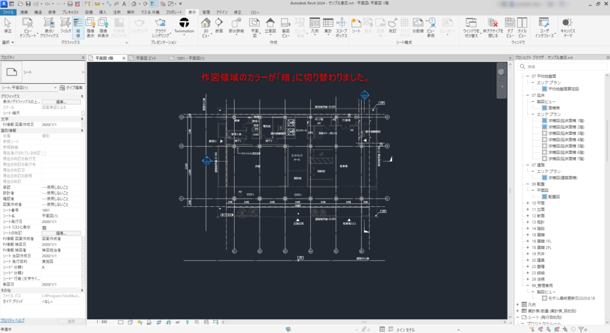Screen dimensions: 610x333
Task: Click ビュー参照 (View Reference) tool
Action: click(x=431, y=27)
